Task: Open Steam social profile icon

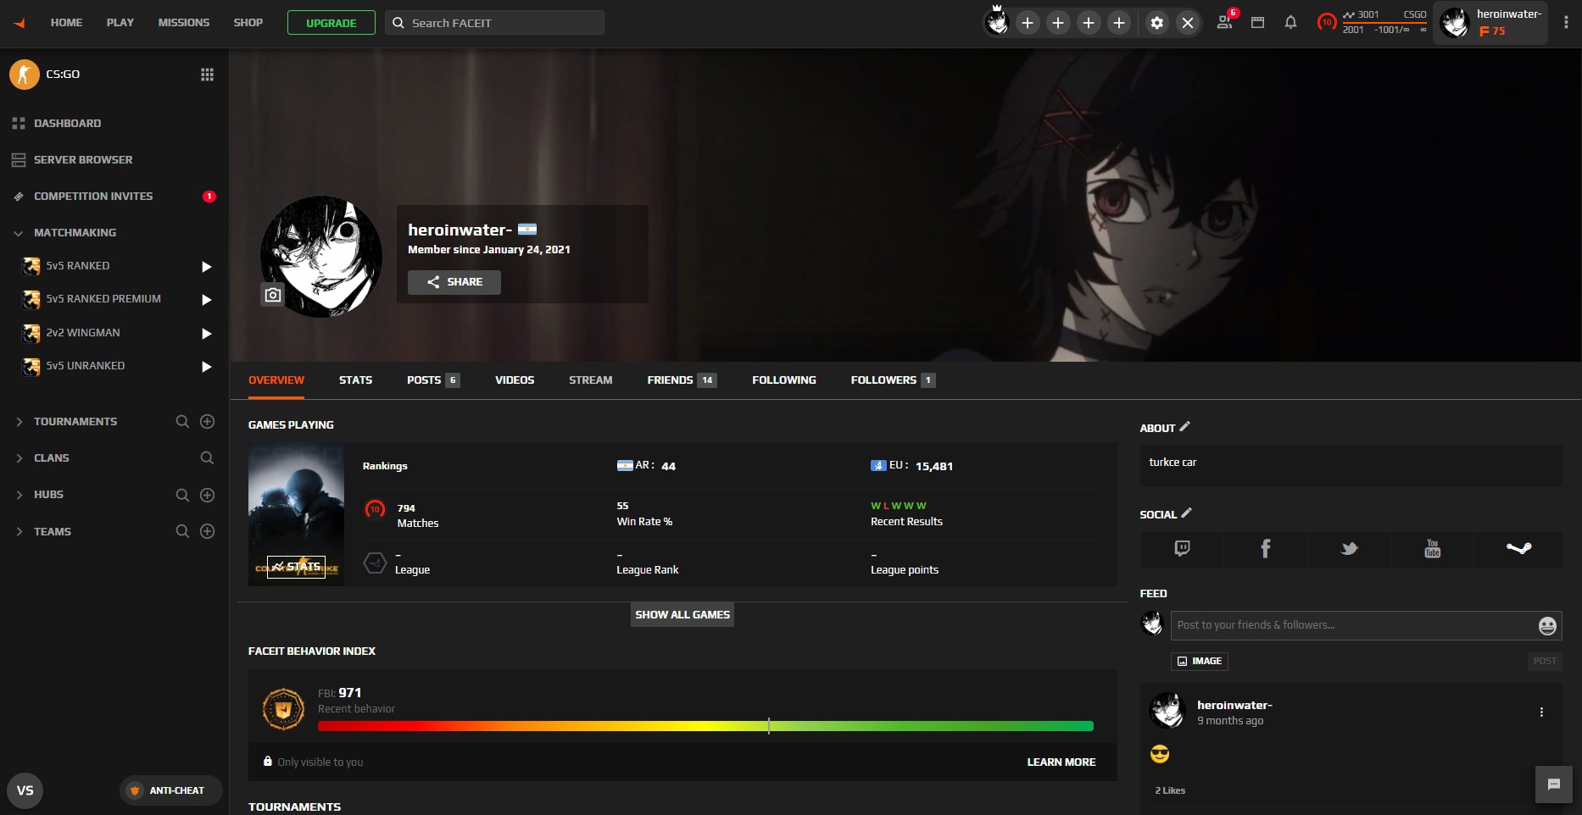Action: [1518, 549]
